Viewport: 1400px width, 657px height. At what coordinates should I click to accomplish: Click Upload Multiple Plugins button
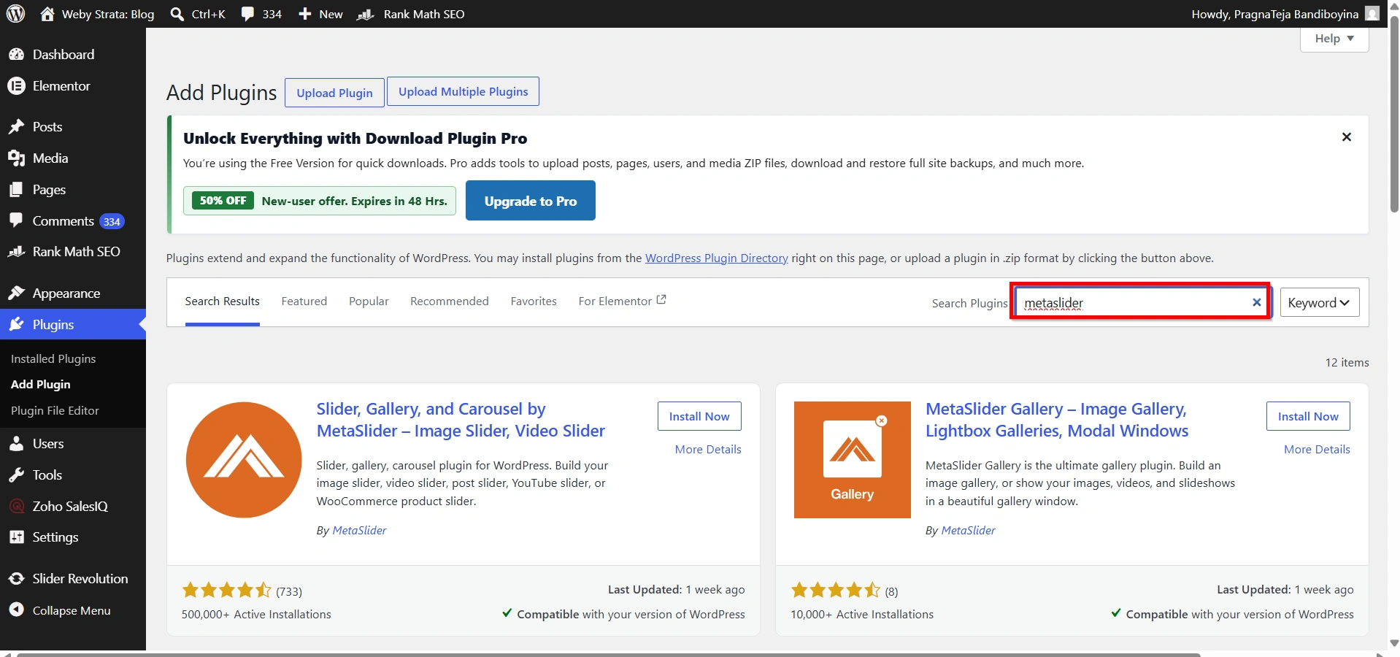[x=464, y=91]
